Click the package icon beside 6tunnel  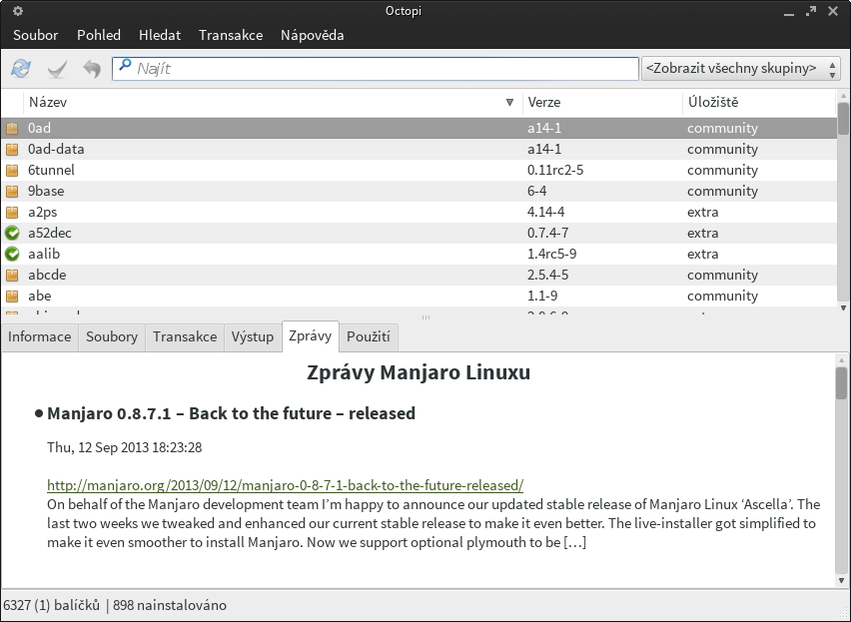coord(12,171)
